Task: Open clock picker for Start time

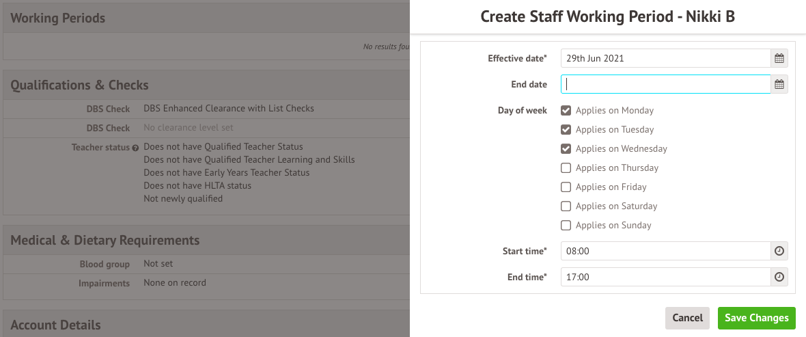Action: [x=779, y=251]
